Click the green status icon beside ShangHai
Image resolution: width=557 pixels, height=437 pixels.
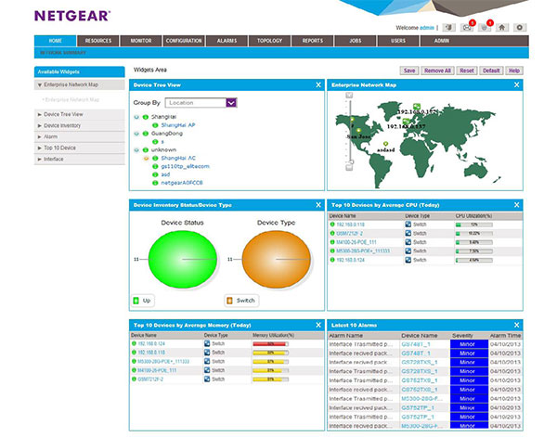pos(146,117)
